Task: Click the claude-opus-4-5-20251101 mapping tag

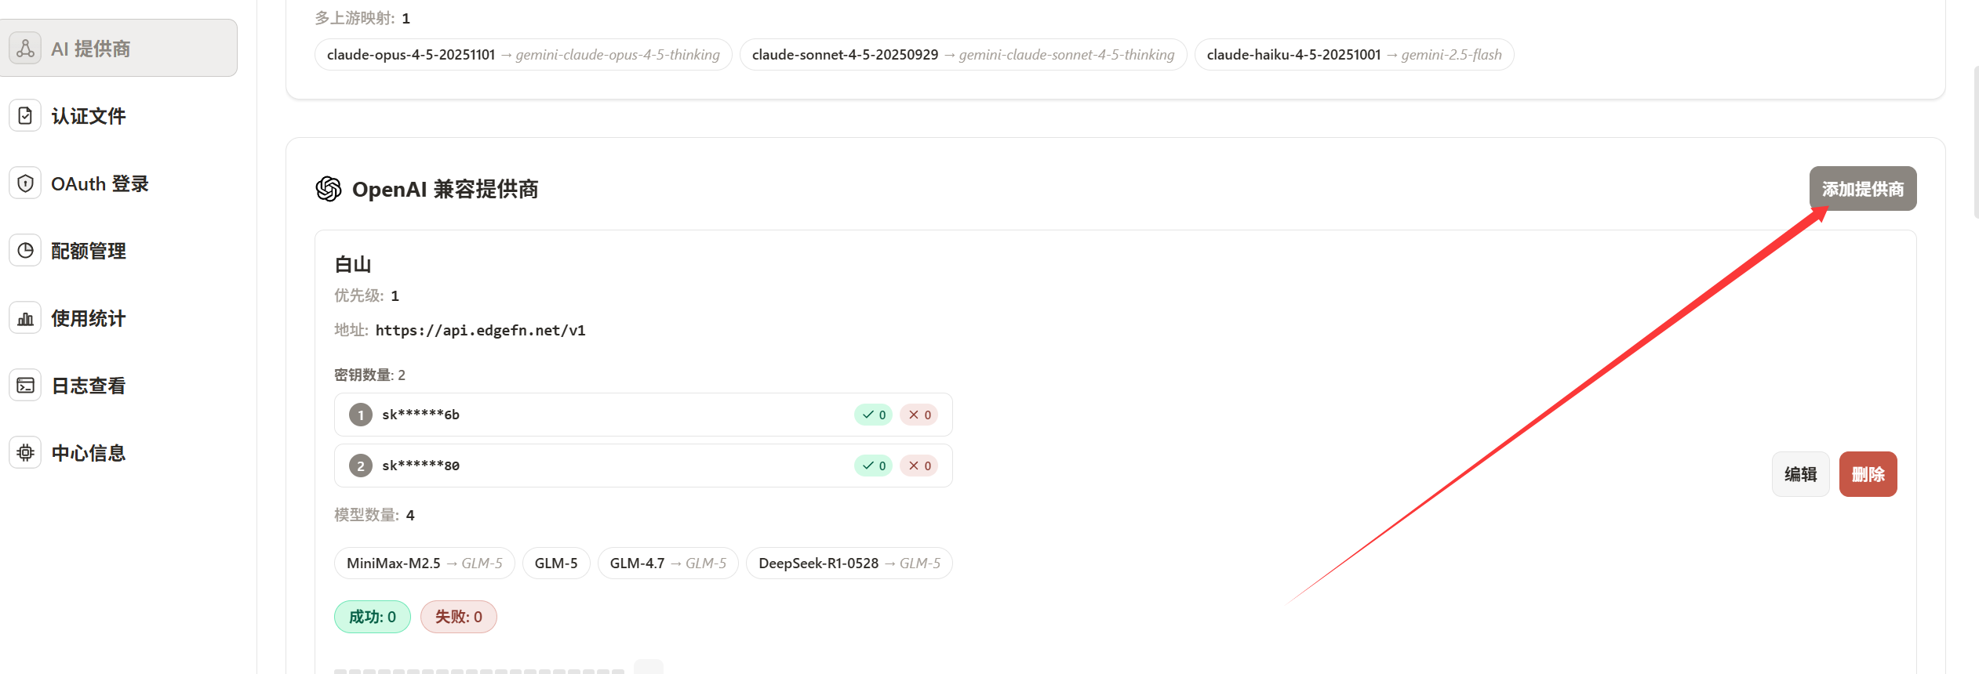Action: 522,55
